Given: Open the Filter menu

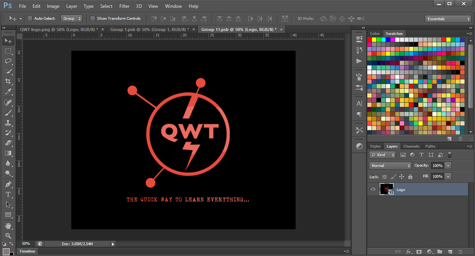Looking at the screenshot, I should coord(124,6).
